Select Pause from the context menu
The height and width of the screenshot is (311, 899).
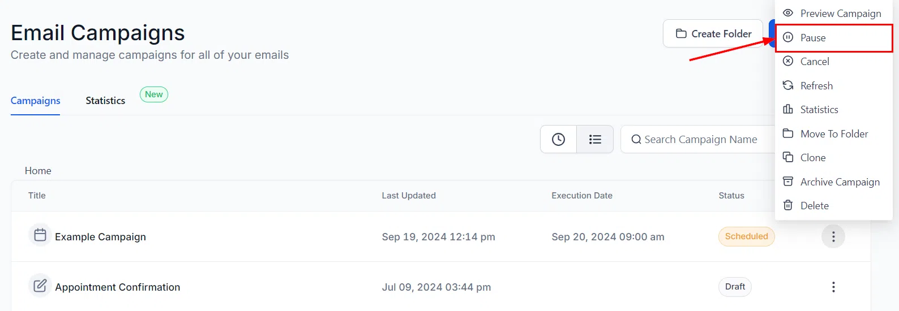pos(834,38)
